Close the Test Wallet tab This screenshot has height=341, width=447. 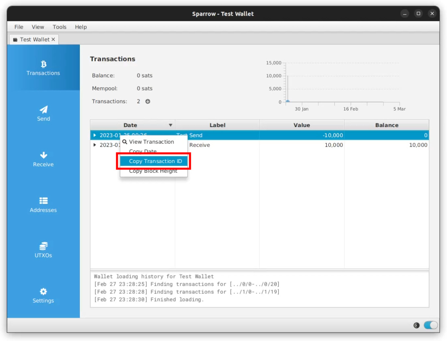click(53, 40)
